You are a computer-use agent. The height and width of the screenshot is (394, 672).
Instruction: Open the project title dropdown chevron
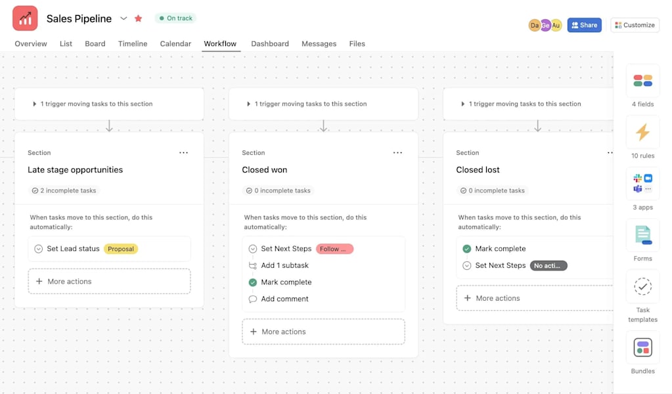point(123,18)
